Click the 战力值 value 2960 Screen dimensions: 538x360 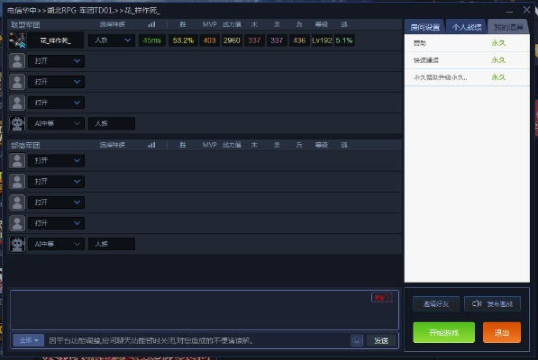pos(232,40)
